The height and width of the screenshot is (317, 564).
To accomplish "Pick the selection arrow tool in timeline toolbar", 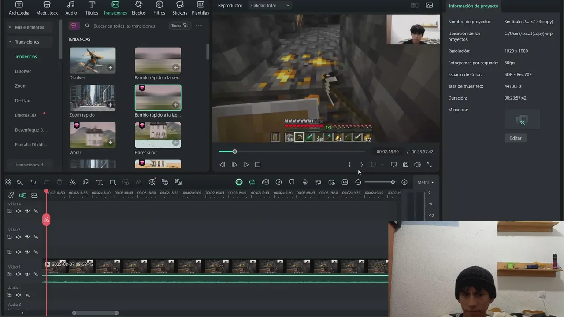I will tap(19, 182).
